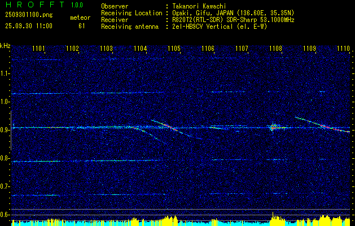The image size is (355, 226).
Task: Click the 1108 time marker
Action: click(x=276, y=48)
